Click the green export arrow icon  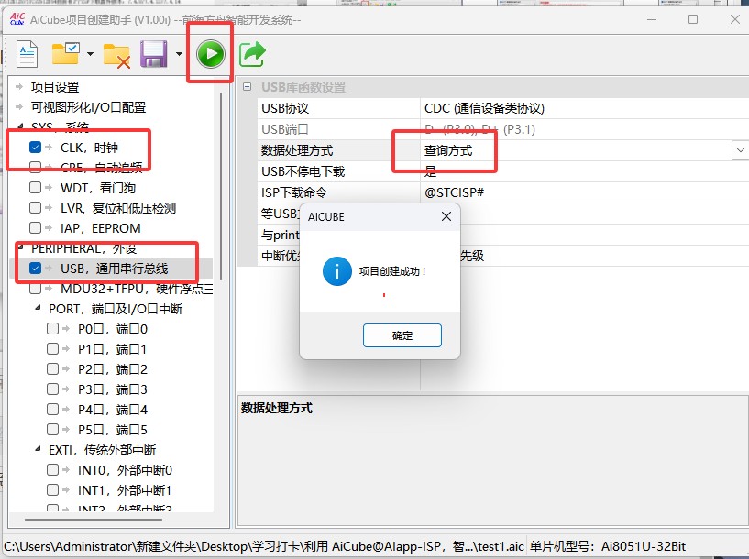click(x=252, y=54)
